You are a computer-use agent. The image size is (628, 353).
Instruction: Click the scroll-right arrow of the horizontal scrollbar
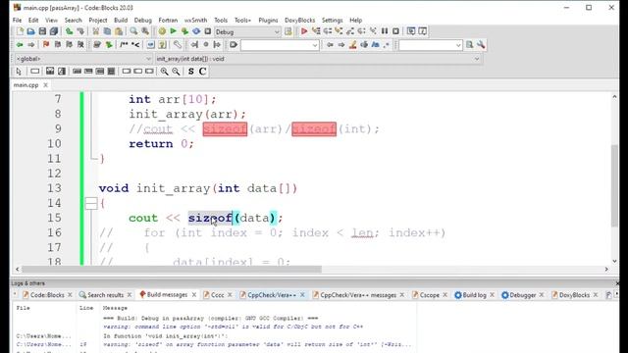(x=606, y=270)
